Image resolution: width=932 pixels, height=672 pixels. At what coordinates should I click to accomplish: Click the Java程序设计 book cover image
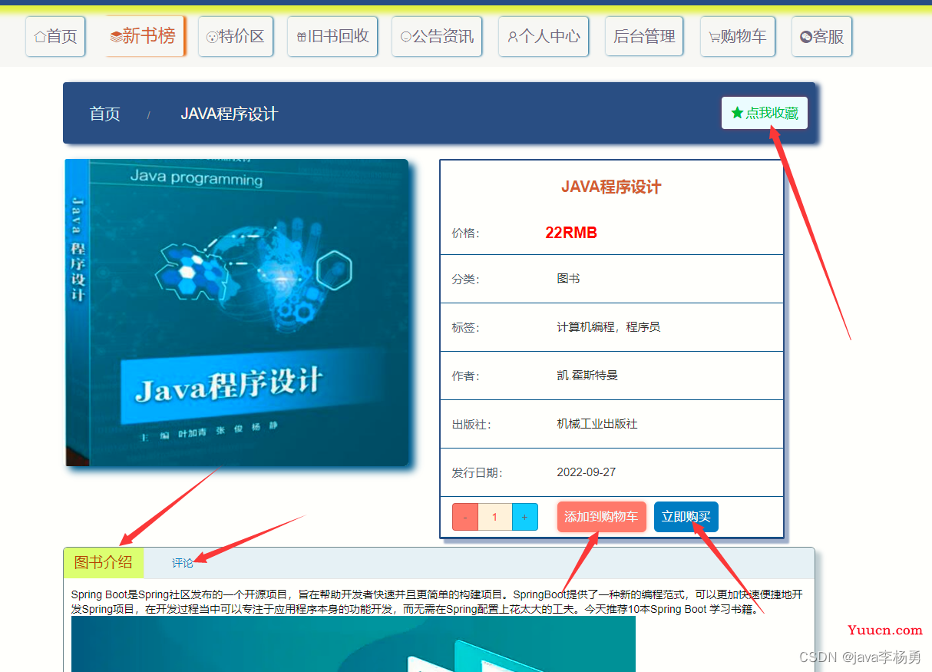coord(237,313)
